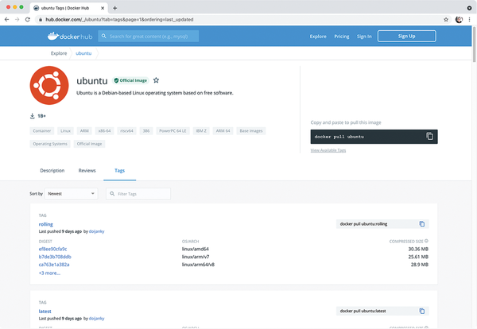Click the browser forward arrow
The height and width of the screenshot is (329, 477).
click(17, 19)
